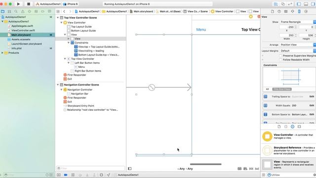The image size is (316, 178).
Task: Collapse the Top View Controller Scene
Action: click(x=58, y=18)
